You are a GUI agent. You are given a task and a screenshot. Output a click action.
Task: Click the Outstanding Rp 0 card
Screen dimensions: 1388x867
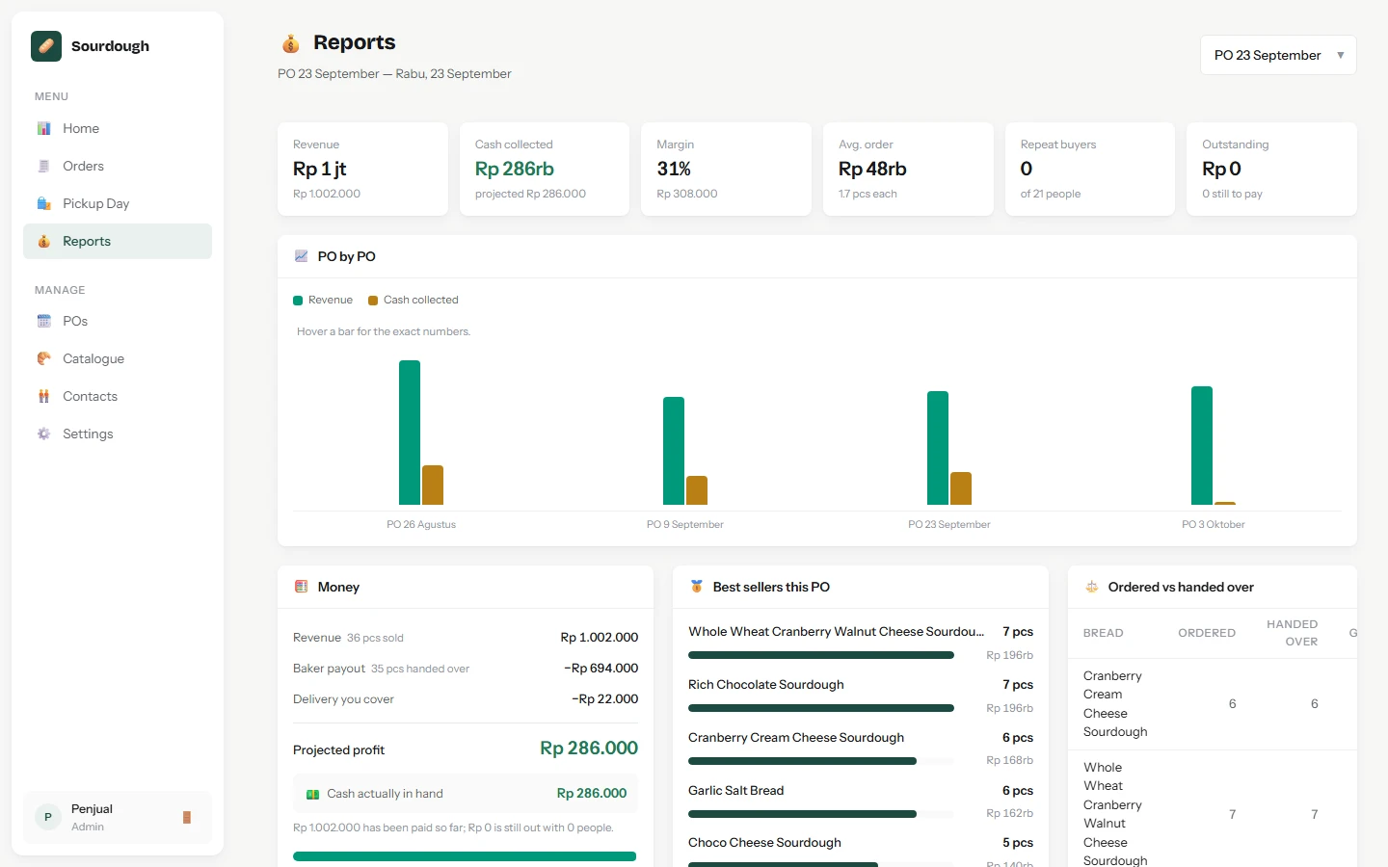tap(1271, 169)
